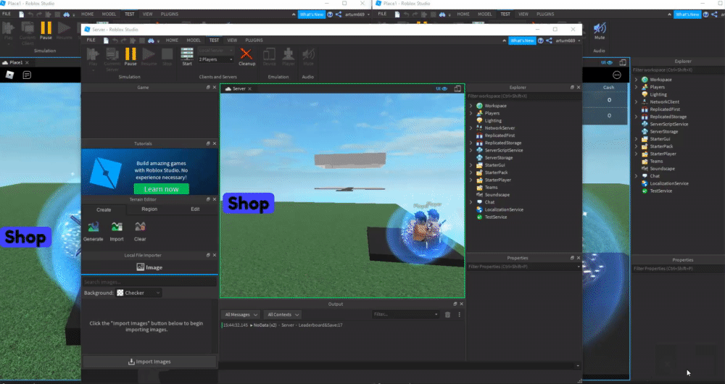Select Lighting in the Server window Explorer
This screenshot has width=725, height=384.
click(493, 120)
